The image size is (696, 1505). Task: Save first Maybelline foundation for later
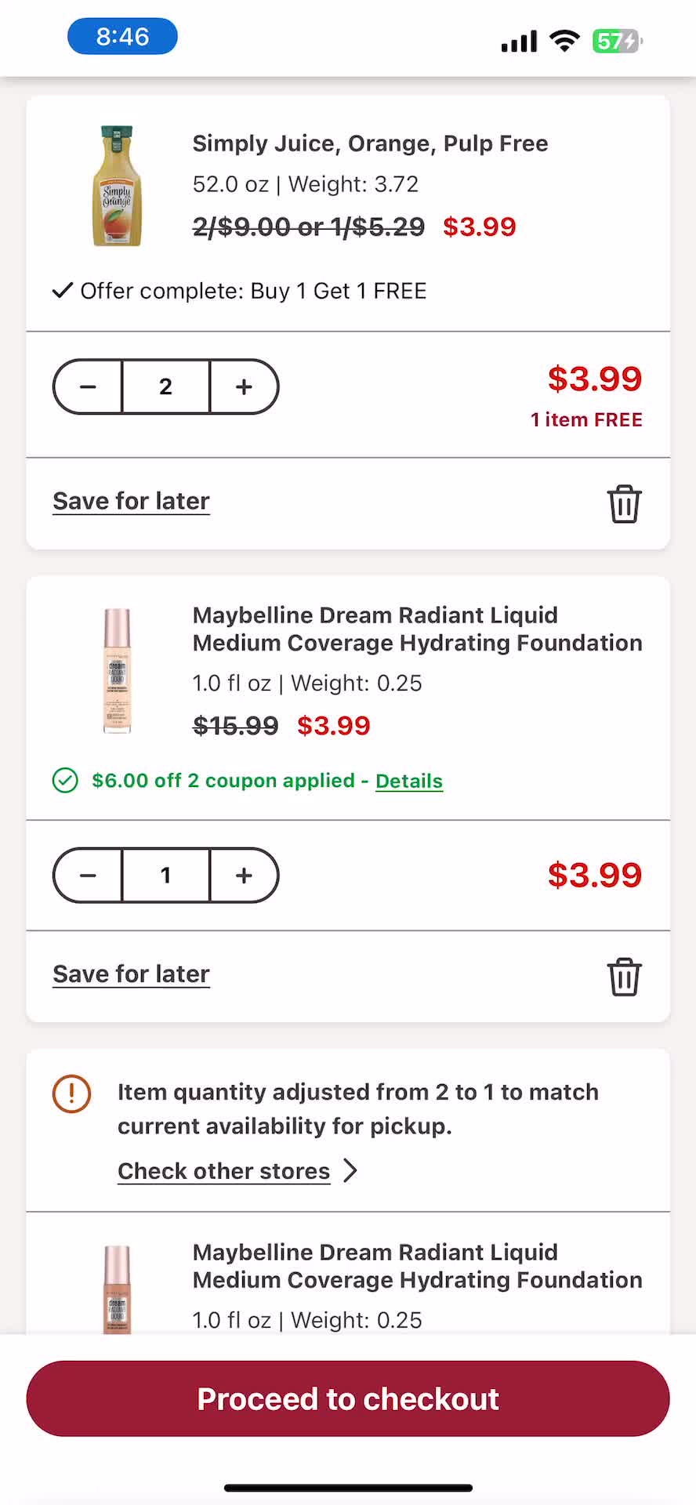pyautogui.click(x=131, y=974)
